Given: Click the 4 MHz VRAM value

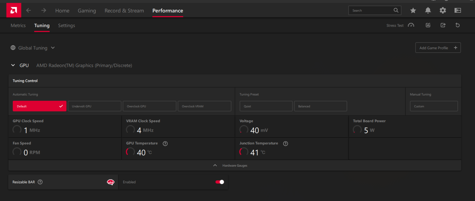Looking at the screenshot, I should (x=145, y=130).
